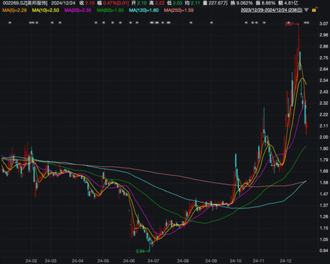Click the 1.05 price axis label

323,240
